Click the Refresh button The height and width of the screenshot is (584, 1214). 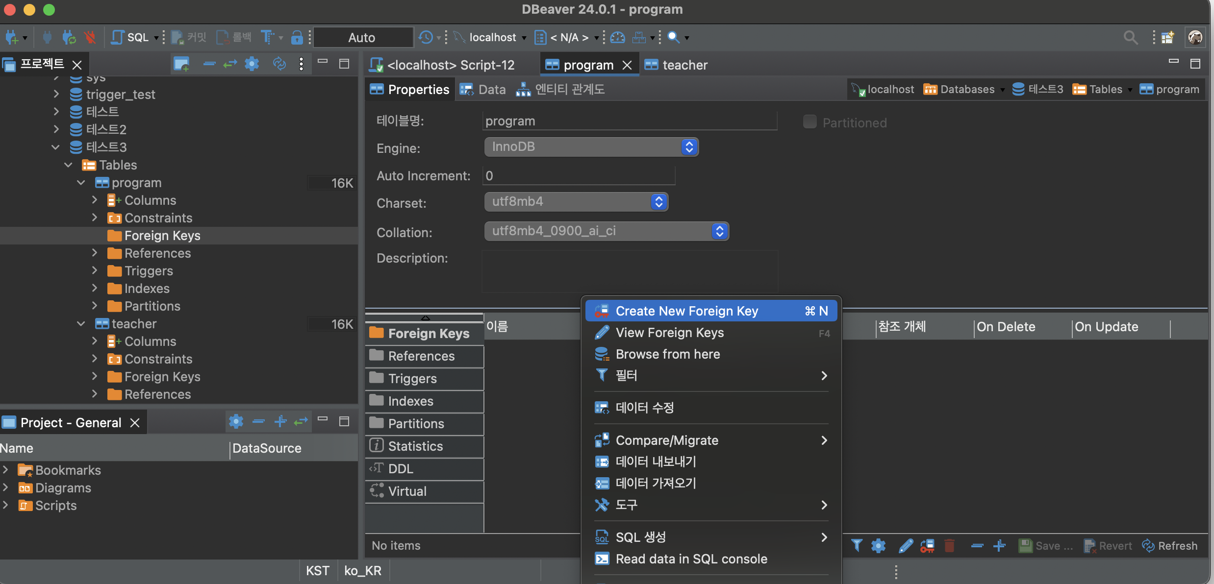pos(1170,546)
